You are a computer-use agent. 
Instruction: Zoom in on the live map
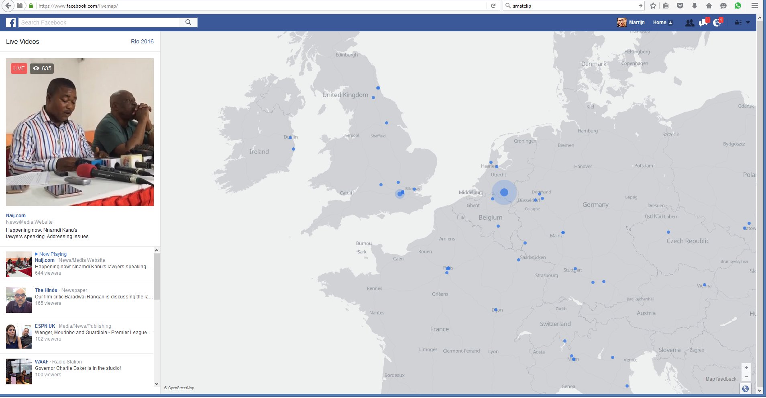[x=746, y=367]
